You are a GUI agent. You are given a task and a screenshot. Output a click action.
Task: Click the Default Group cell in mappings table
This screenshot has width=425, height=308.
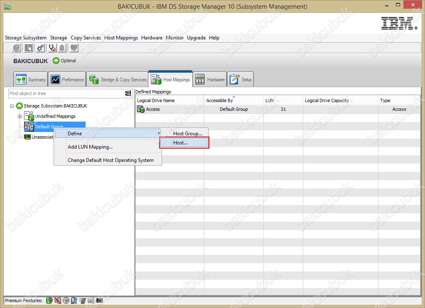point(233,109)
